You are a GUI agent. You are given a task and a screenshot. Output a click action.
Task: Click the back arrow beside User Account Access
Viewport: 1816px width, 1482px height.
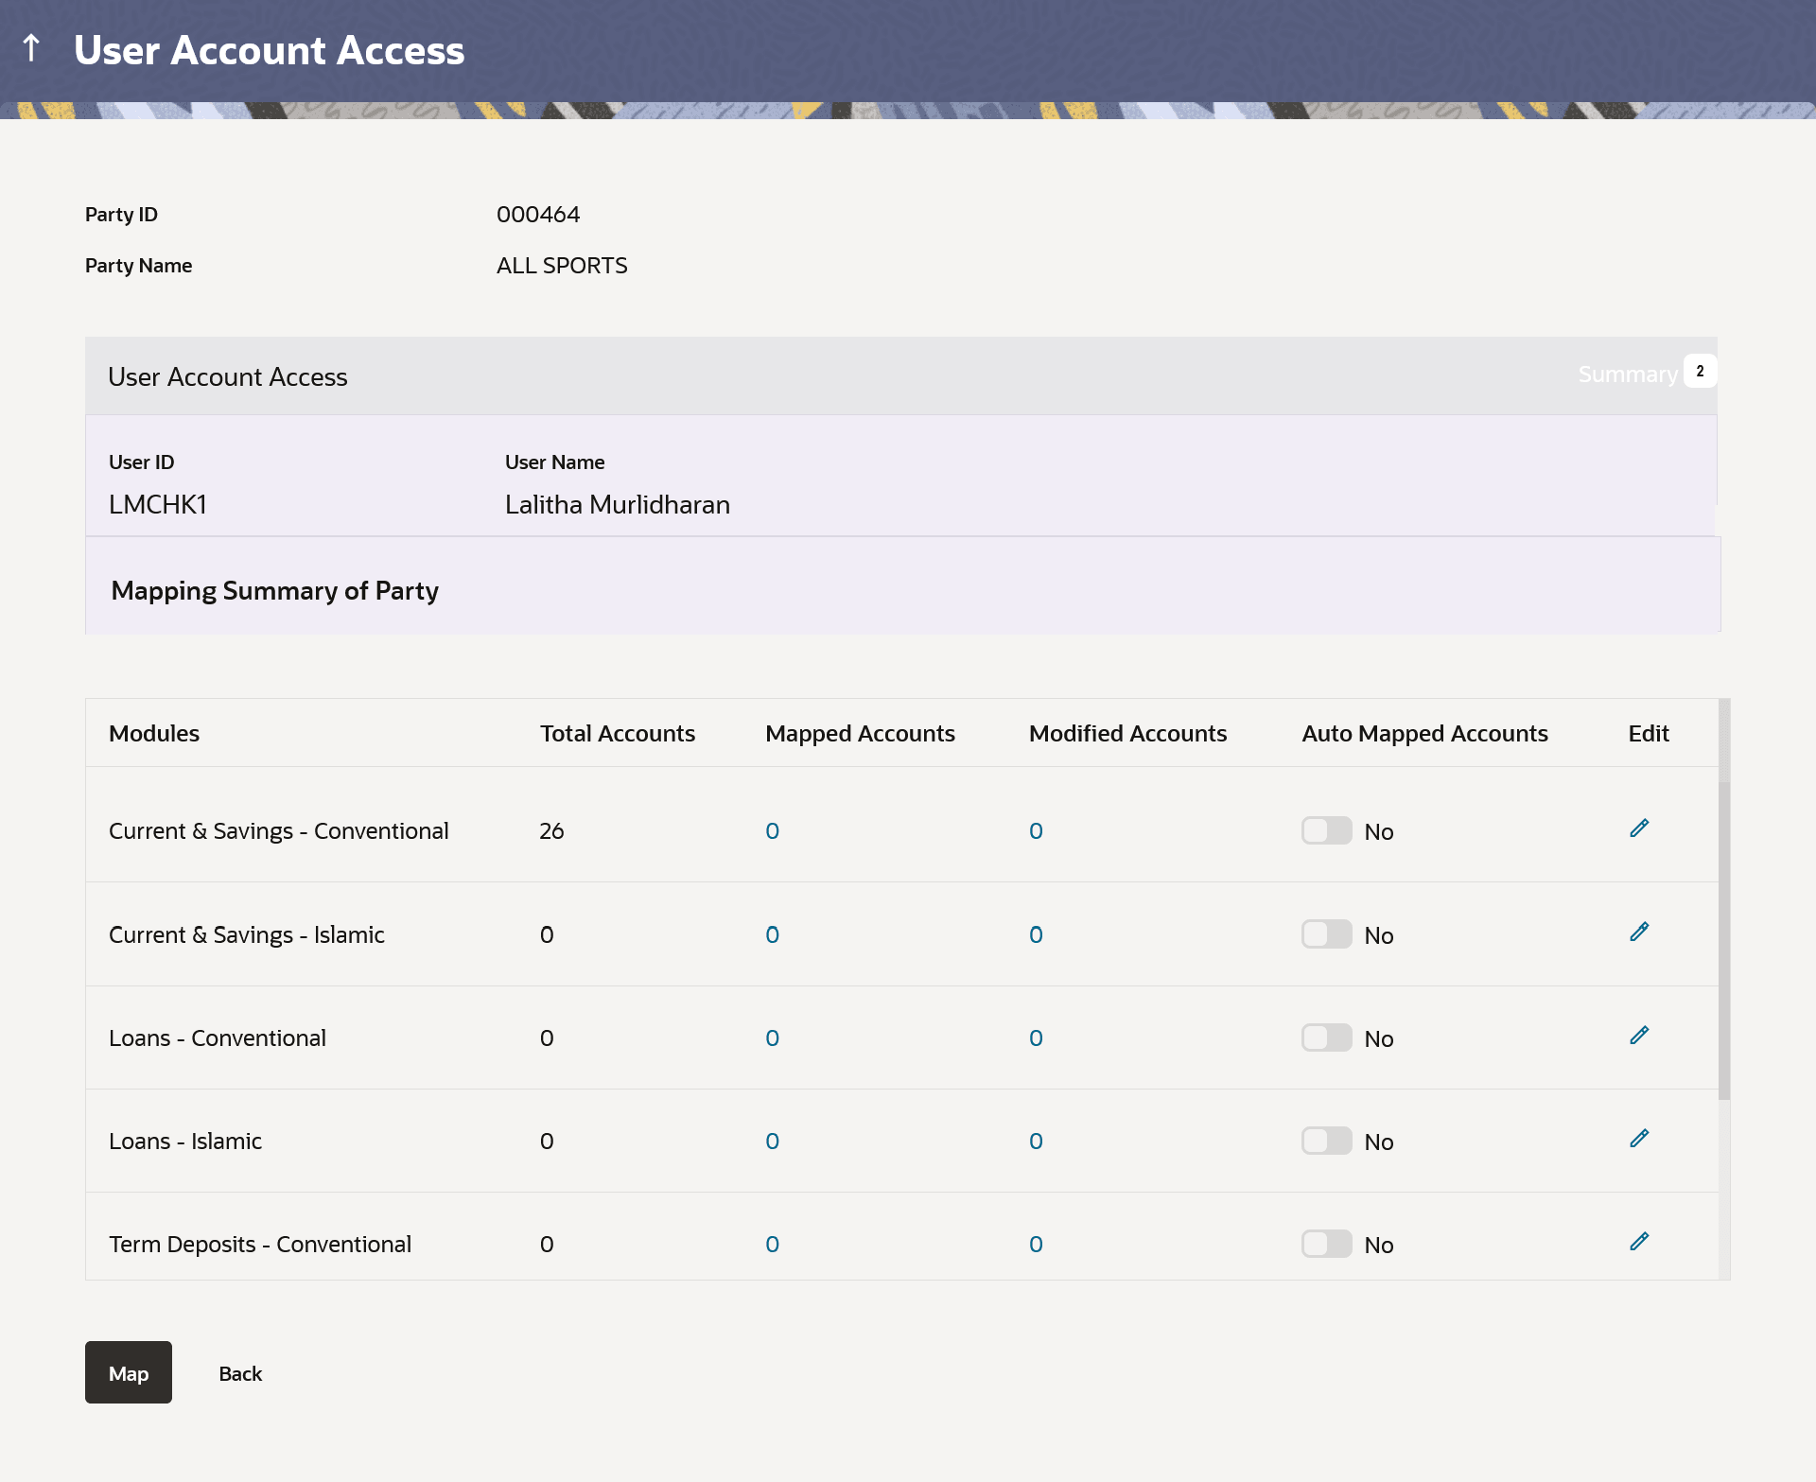(31, 48)
